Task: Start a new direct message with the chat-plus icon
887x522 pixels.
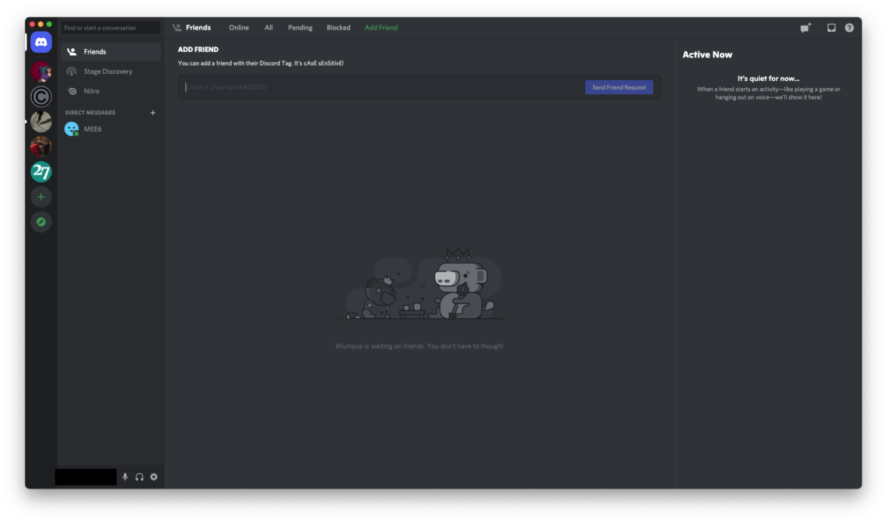Action: 805,27
